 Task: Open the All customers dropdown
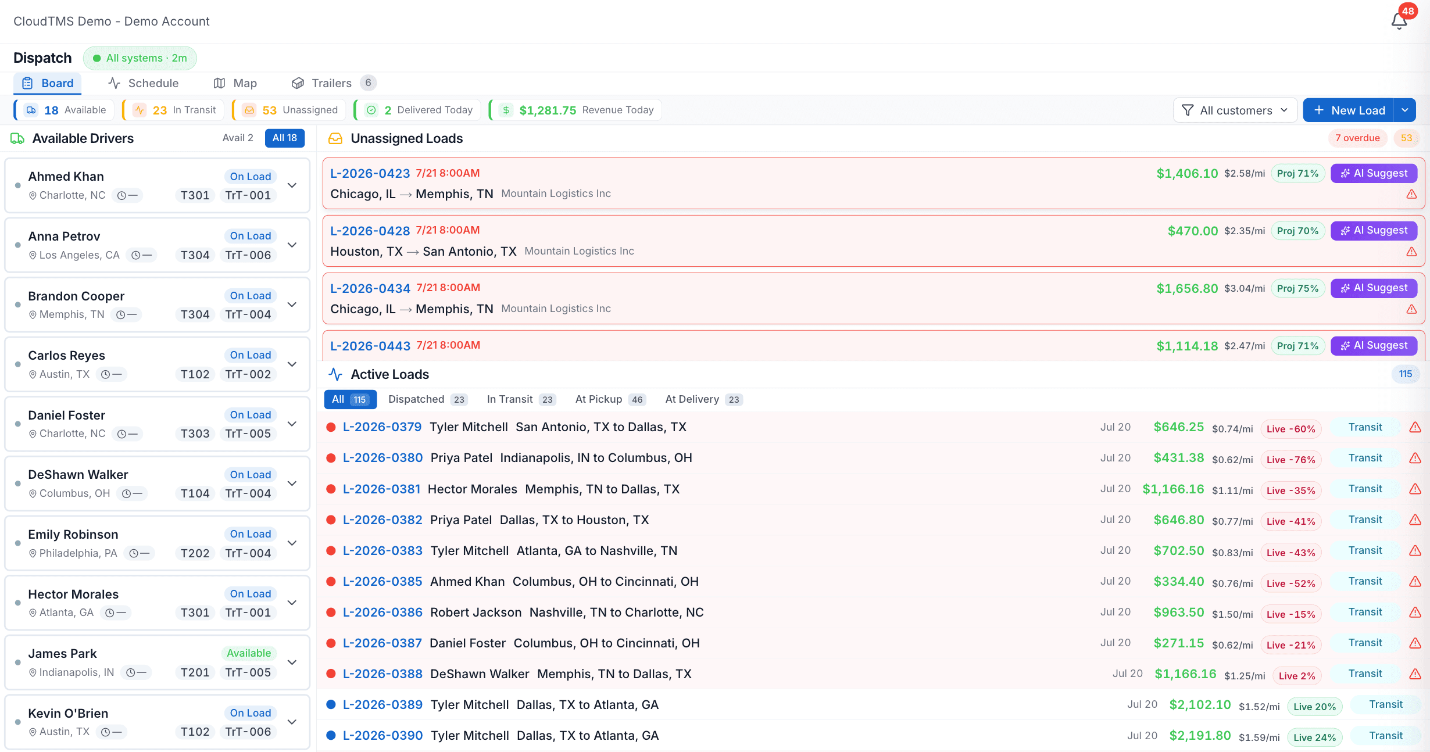click(1235, 110)
